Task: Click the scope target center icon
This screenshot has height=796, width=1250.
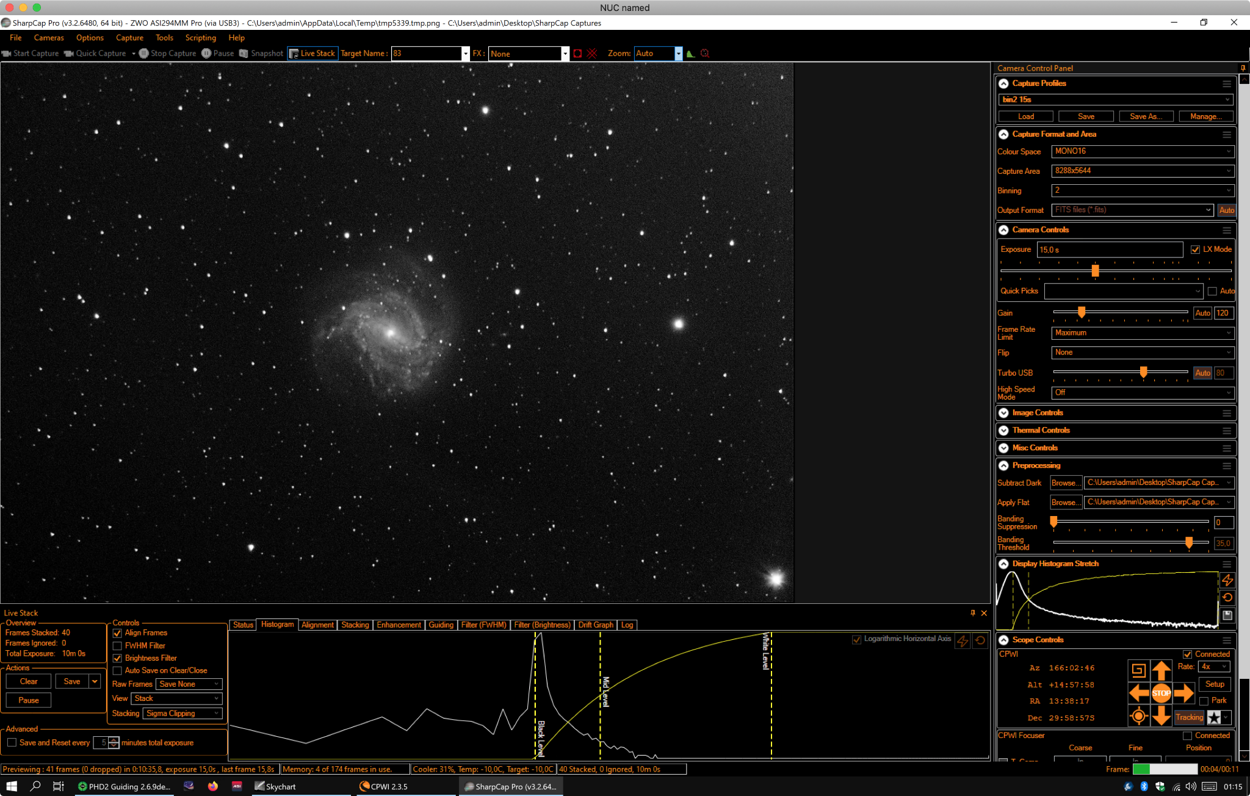Action: coord(1138,716)
